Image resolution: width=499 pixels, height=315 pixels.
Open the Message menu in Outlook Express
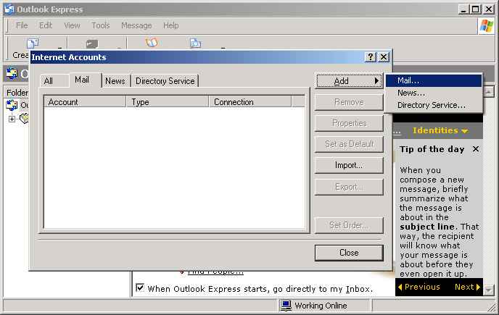(x=136, y=25)
